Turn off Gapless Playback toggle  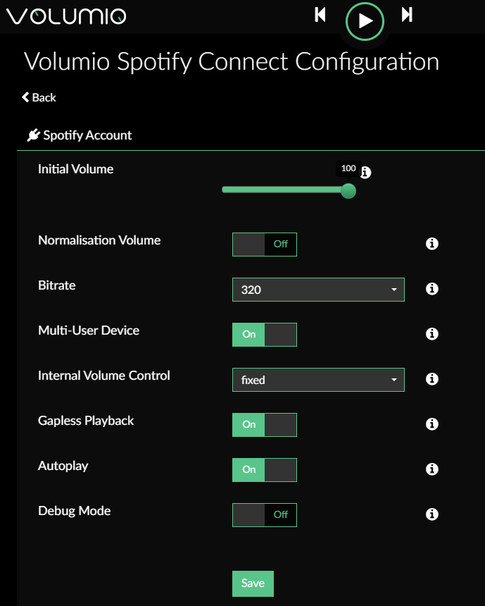[265, 425]
